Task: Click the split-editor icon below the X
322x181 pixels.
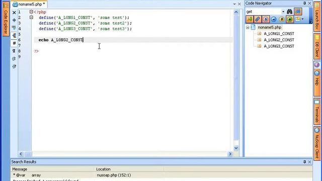Action: [14, 20]
